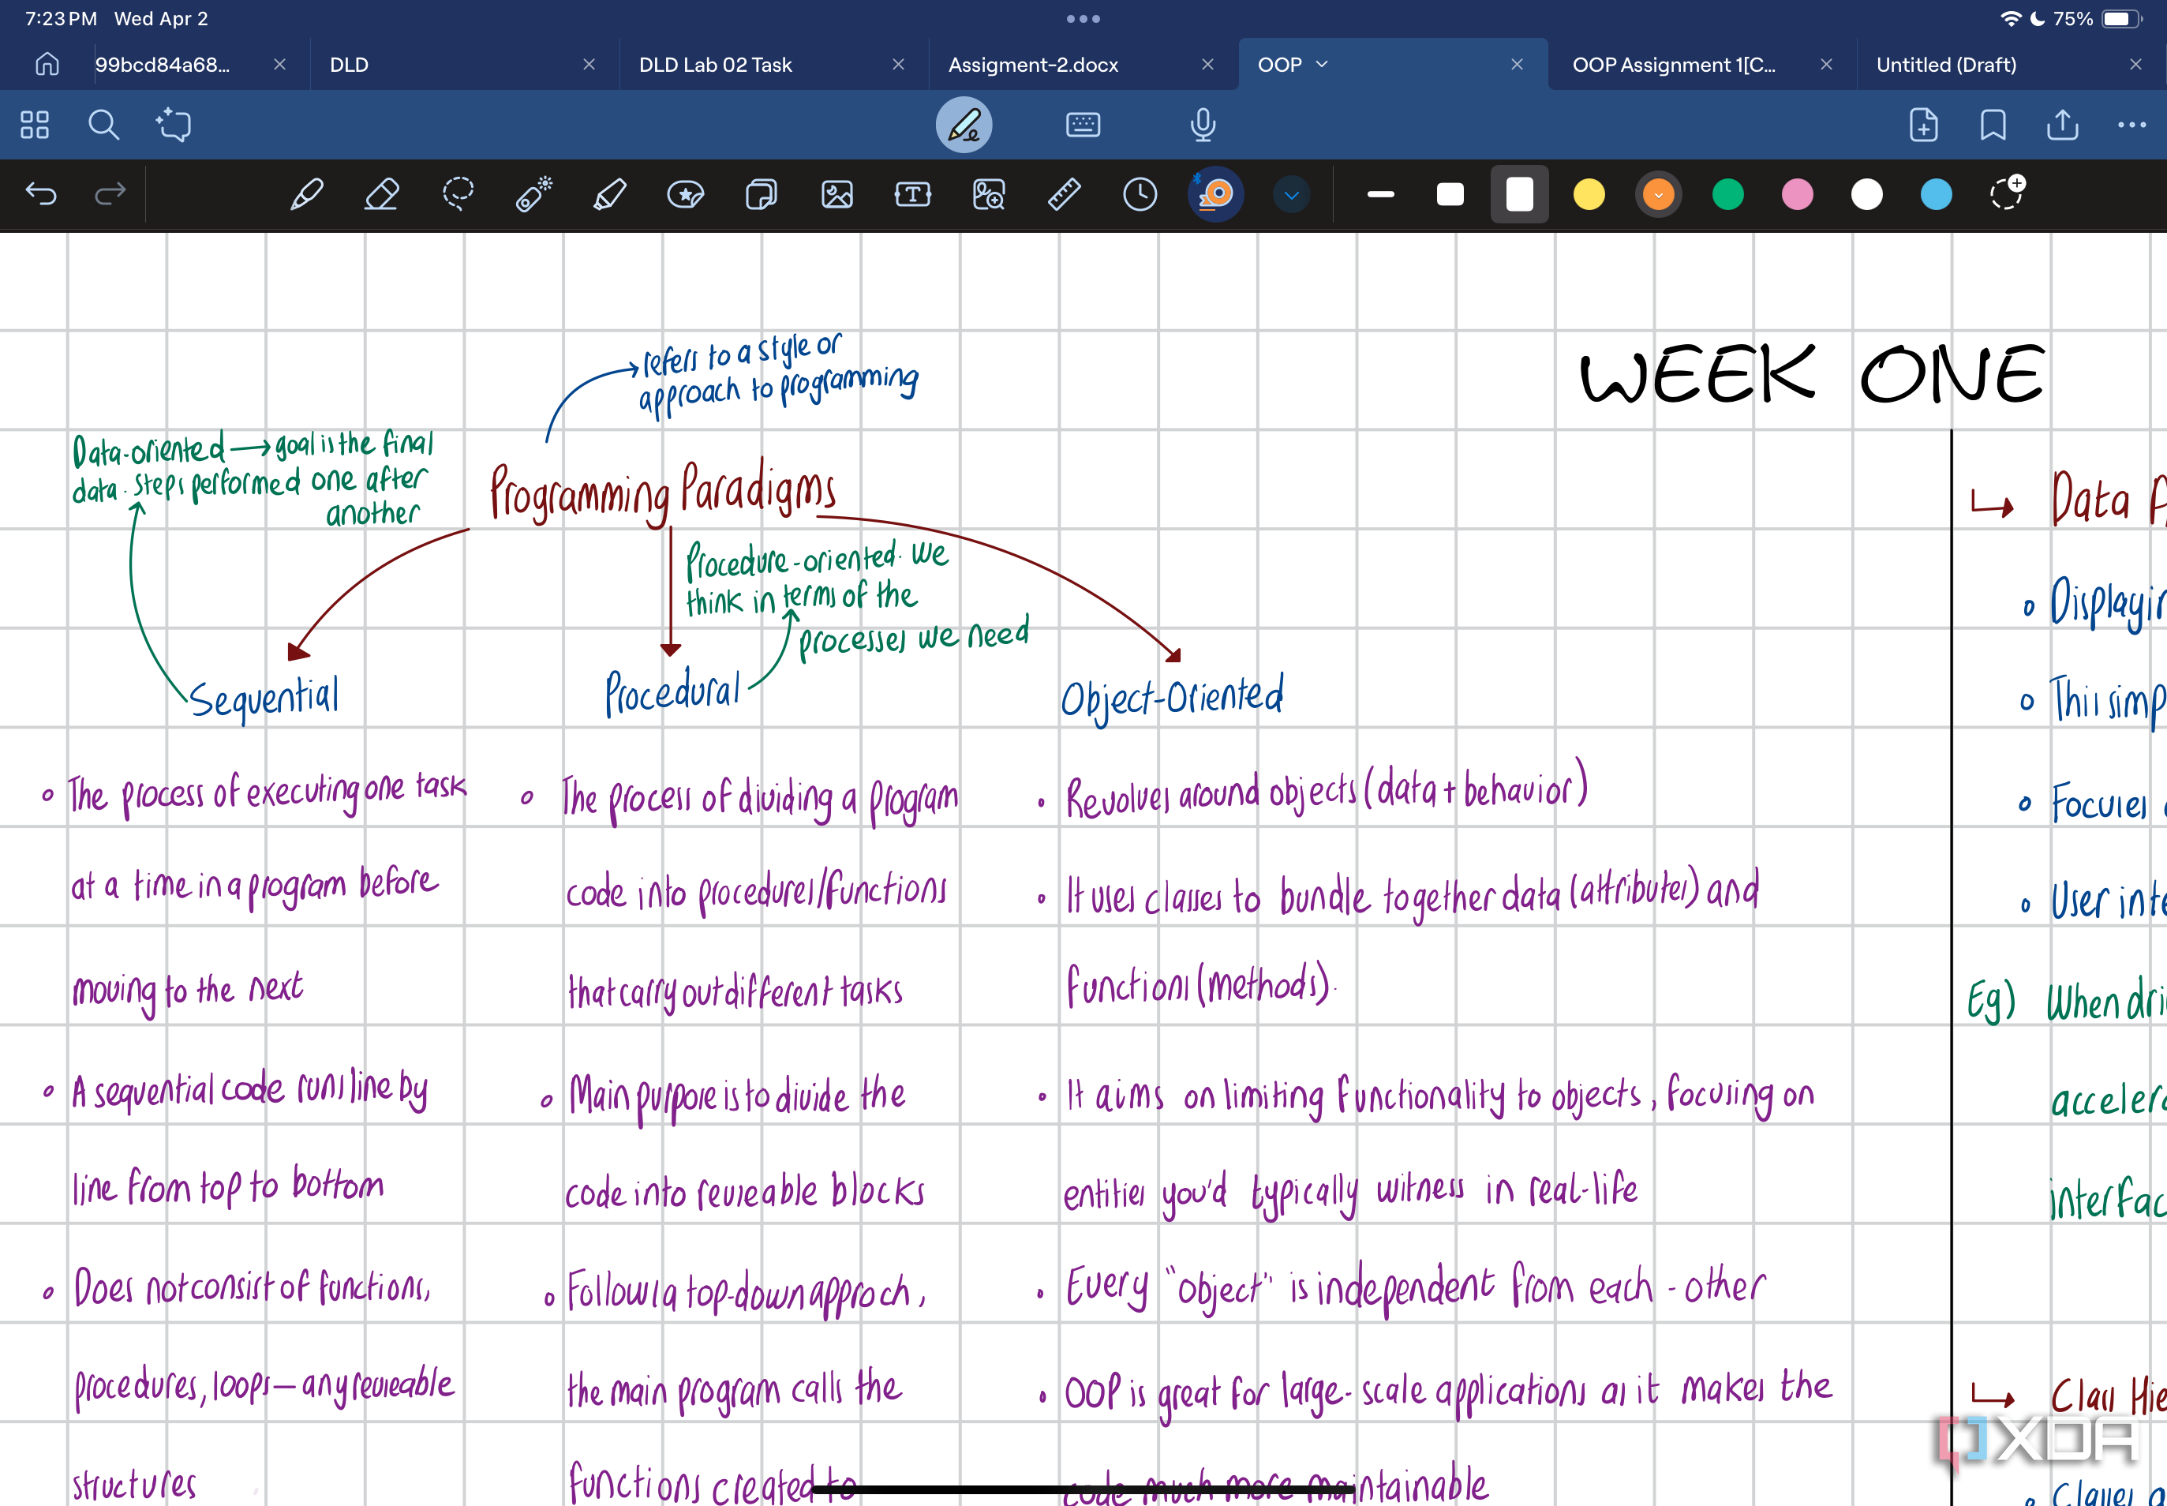Viewport: 2167px width, 1506px height.
Task: Redo the last undone stroke
Action: click(110, 194)
